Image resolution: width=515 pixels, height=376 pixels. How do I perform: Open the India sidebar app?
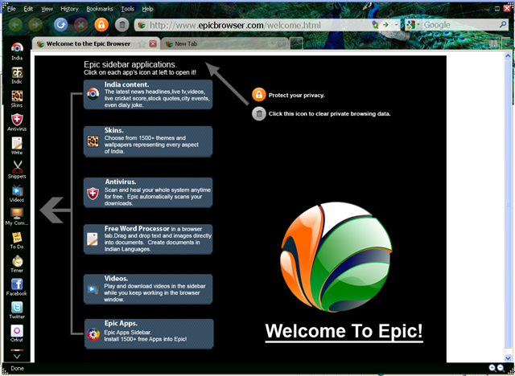point(17,51)
